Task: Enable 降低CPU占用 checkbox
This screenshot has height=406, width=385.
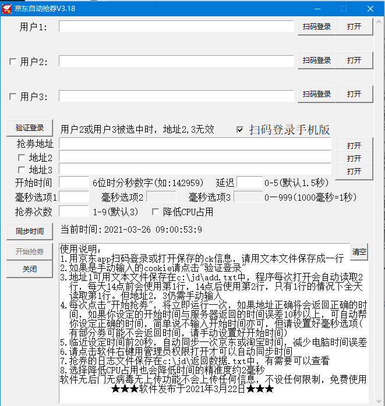Action: click(x=156, y=212)
